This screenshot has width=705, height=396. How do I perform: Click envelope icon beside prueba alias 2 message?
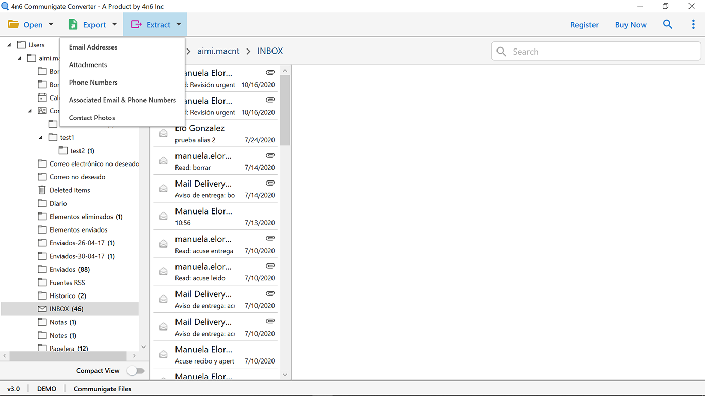[164, 133]
